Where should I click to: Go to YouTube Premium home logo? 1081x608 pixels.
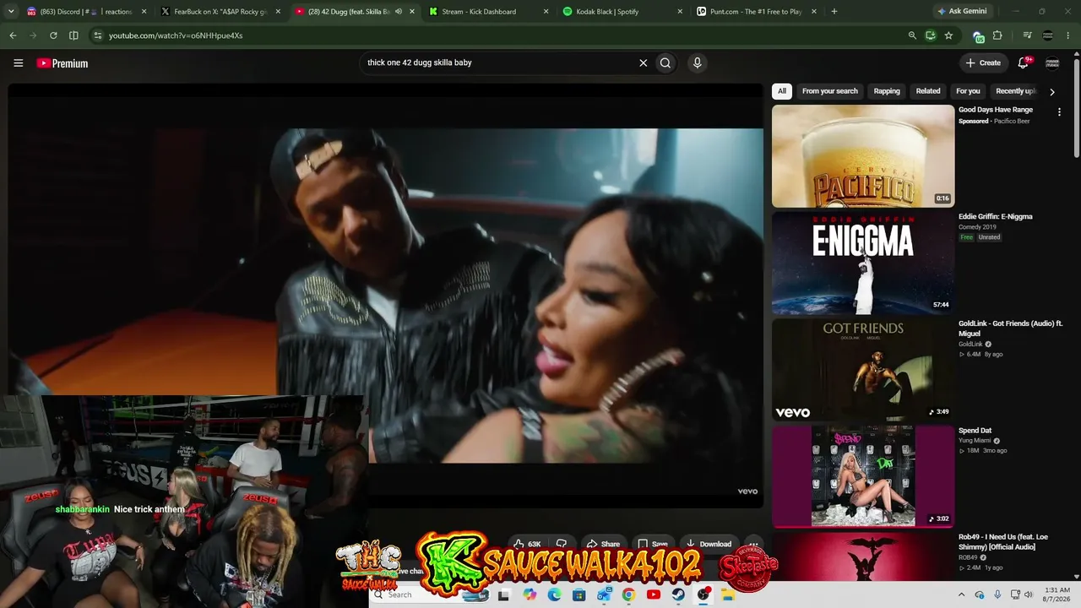[62, 63]
